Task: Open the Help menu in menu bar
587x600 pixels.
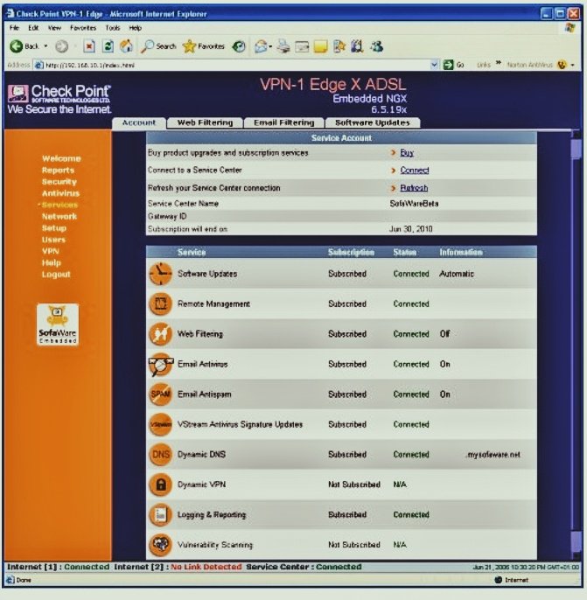Action: pos(135,28)
